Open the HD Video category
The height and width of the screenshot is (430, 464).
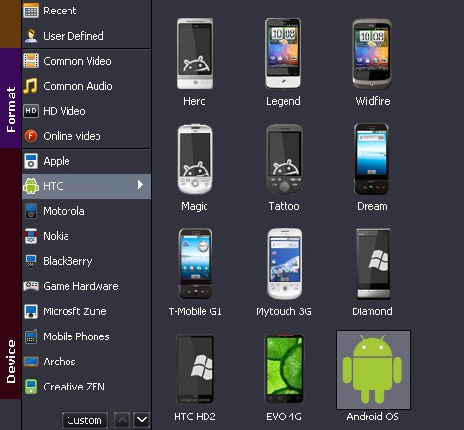pyautogui.click(x=87, y=111)
